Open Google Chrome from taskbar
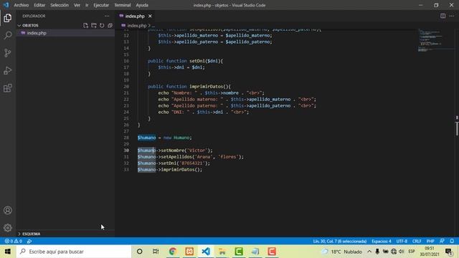Screen dimensions: 459x258 click(x=173, y=252)
